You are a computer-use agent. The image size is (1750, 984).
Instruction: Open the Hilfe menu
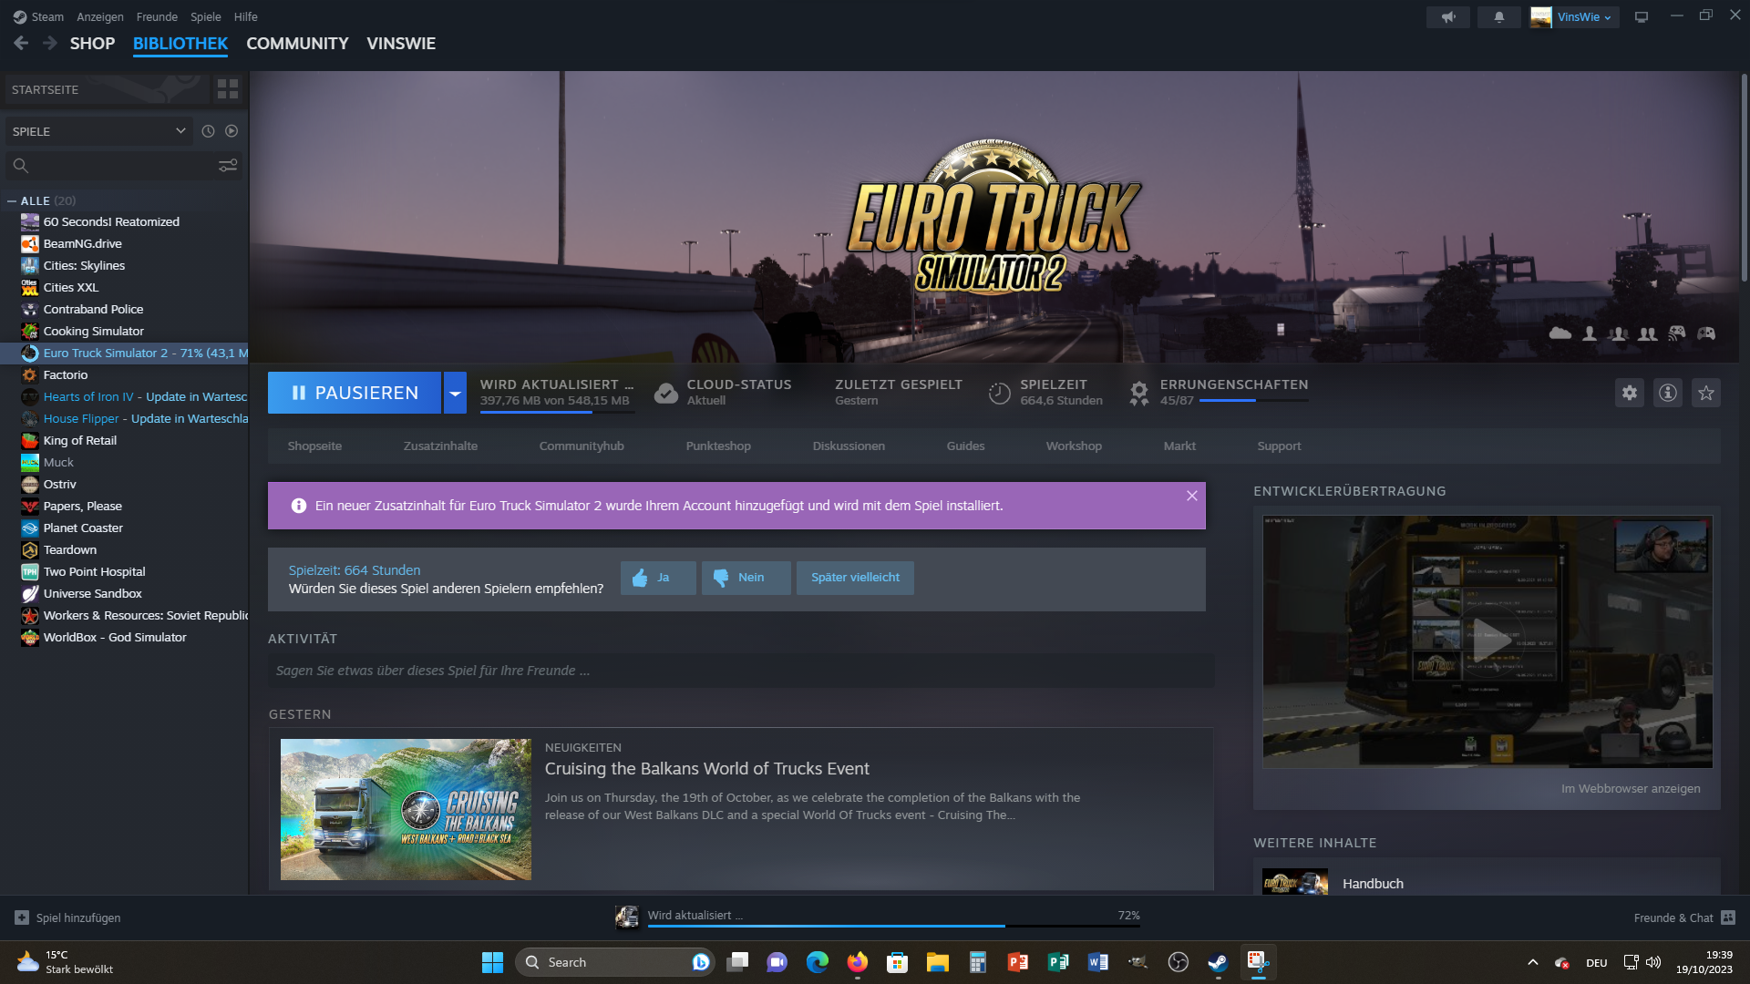tap(245, 16)
